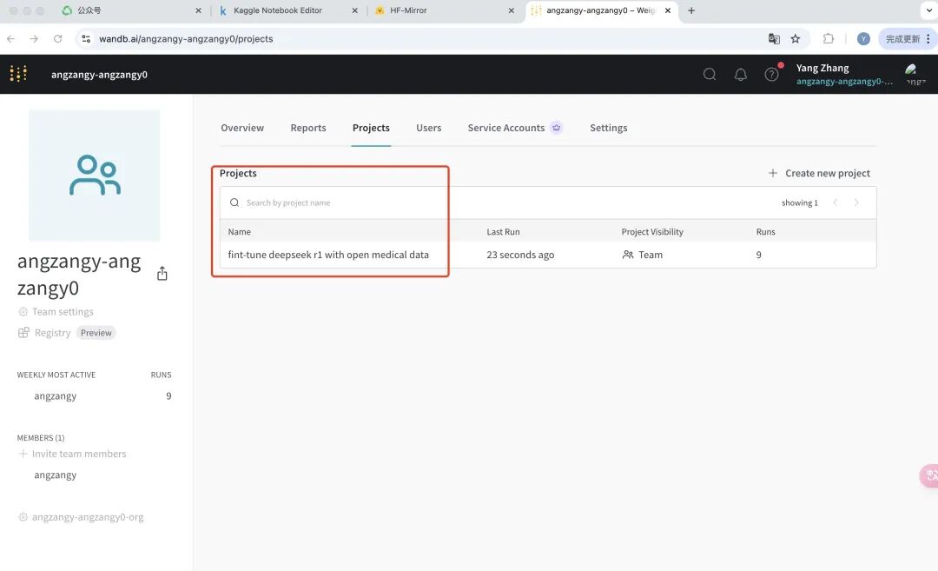Click the Last Run column header
The image size is (938, 571).
[503, 232]
